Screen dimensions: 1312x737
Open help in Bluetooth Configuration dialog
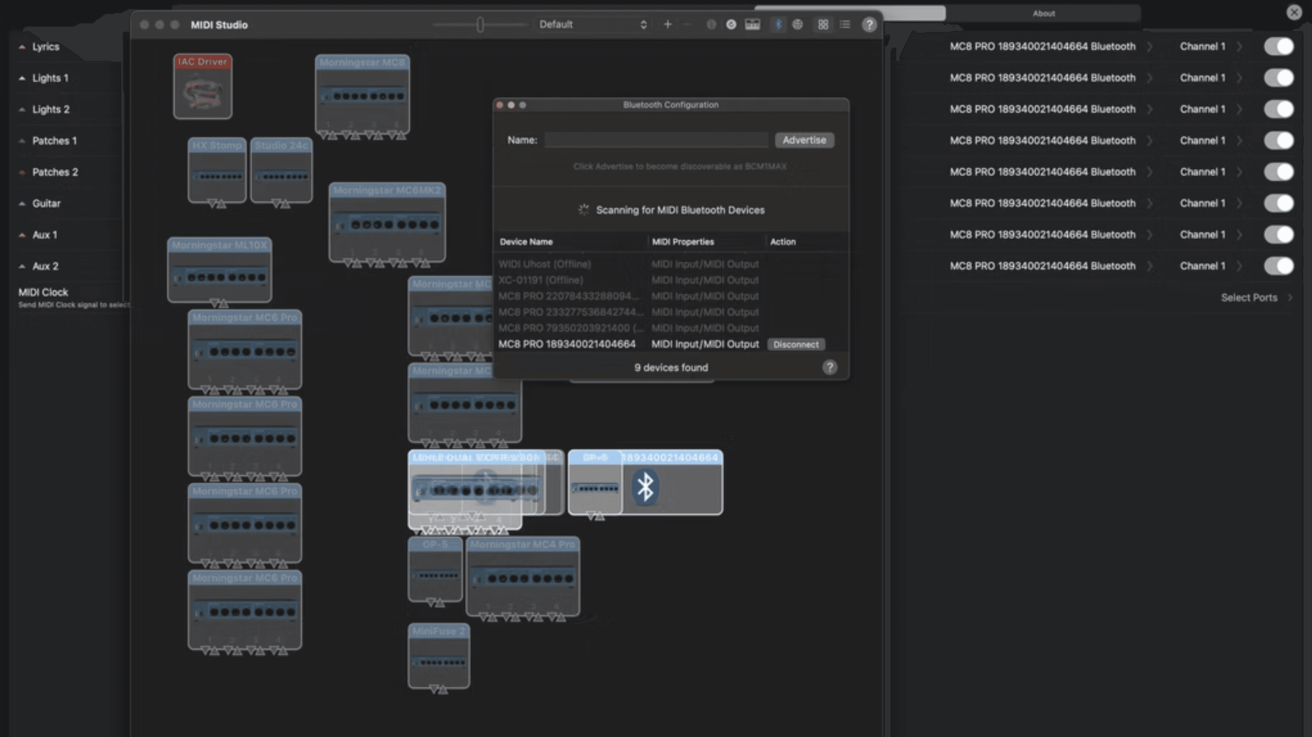pos(829,367)
